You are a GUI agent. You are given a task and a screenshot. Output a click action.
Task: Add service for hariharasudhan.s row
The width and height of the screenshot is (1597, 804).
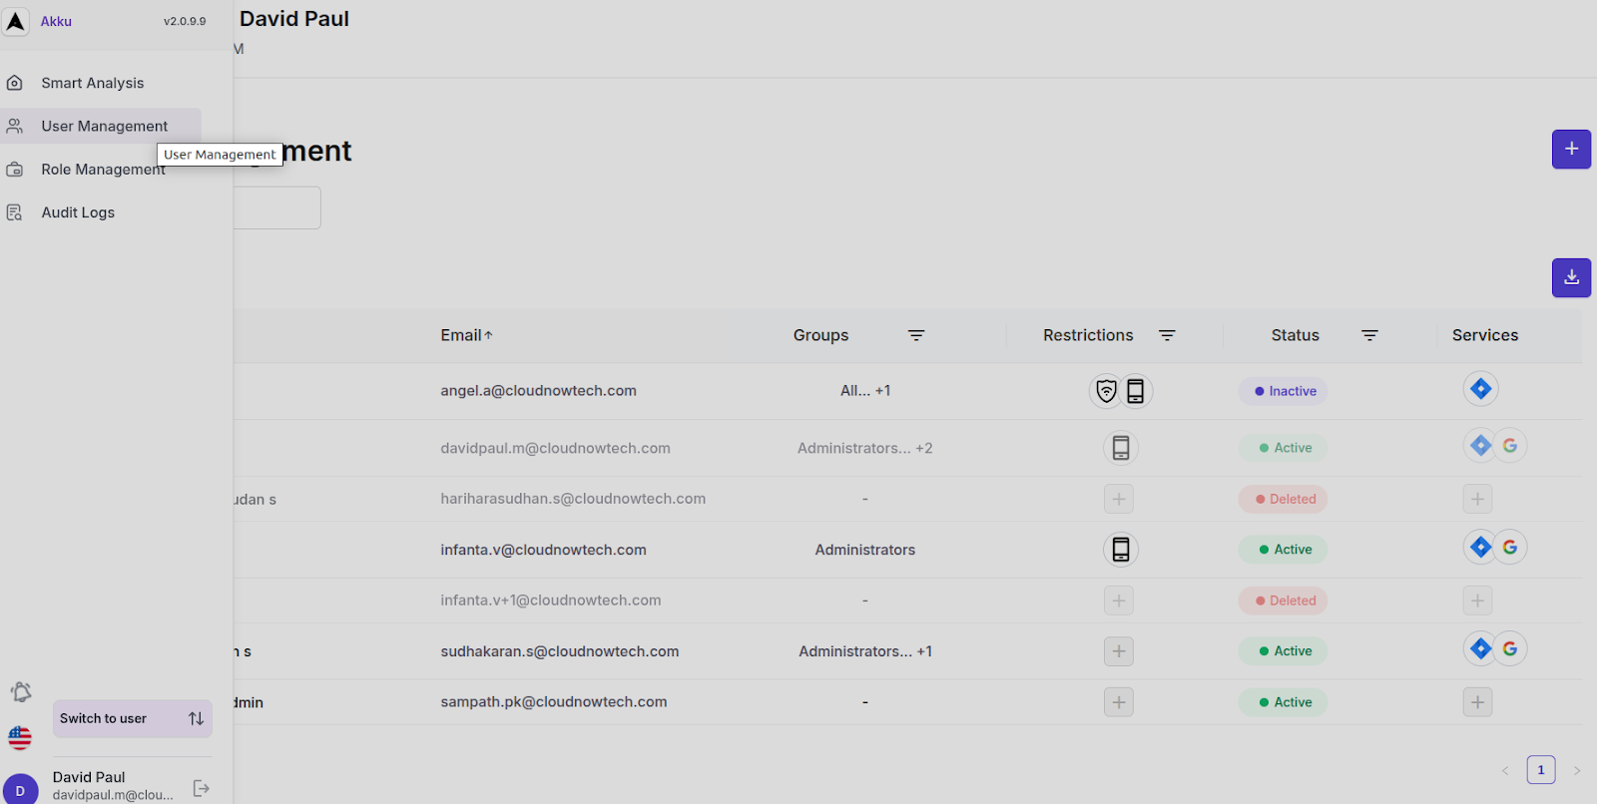click(x=1478, y=499)
